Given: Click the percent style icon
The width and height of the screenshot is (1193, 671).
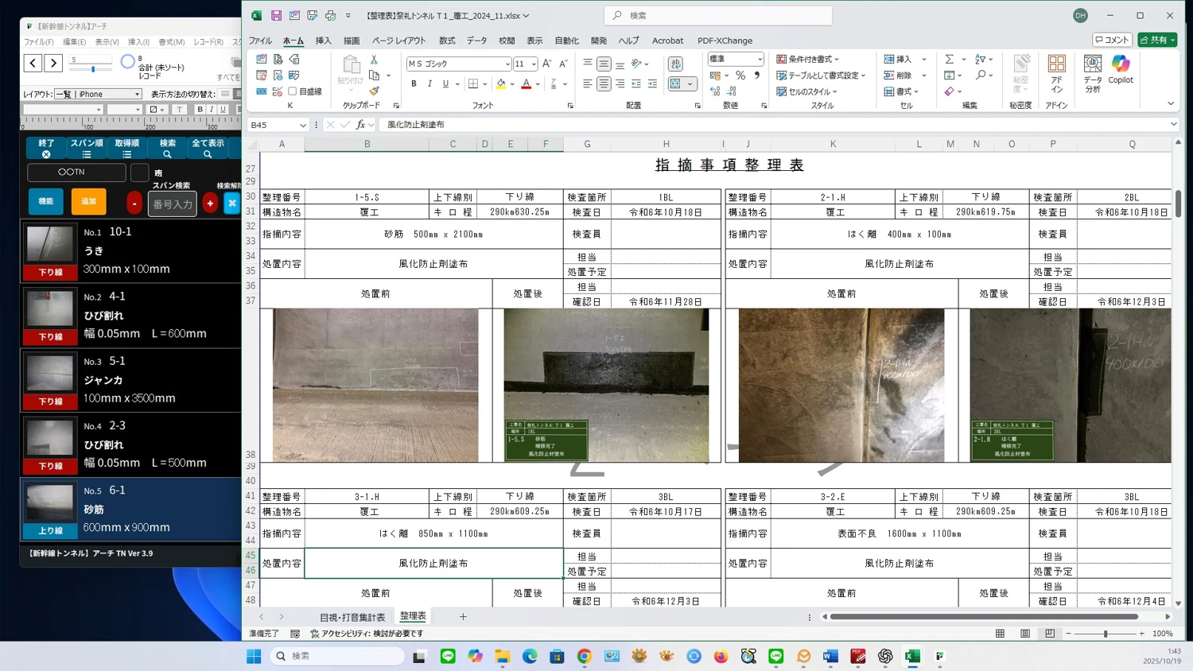Looking at the screenshot, I should coord(740,76).
